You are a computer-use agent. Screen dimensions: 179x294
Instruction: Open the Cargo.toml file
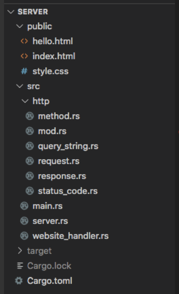coord(50,281)
